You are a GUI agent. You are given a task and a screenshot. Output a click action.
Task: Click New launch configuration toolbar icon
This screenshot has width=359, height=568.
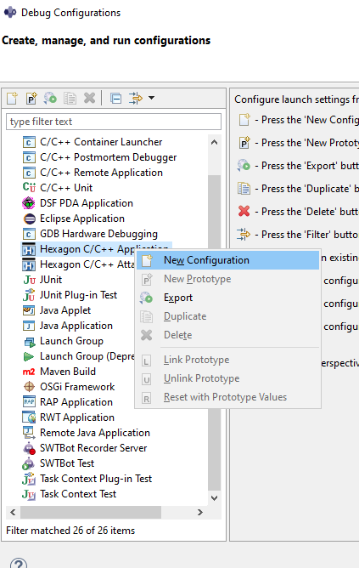point(12,98)
